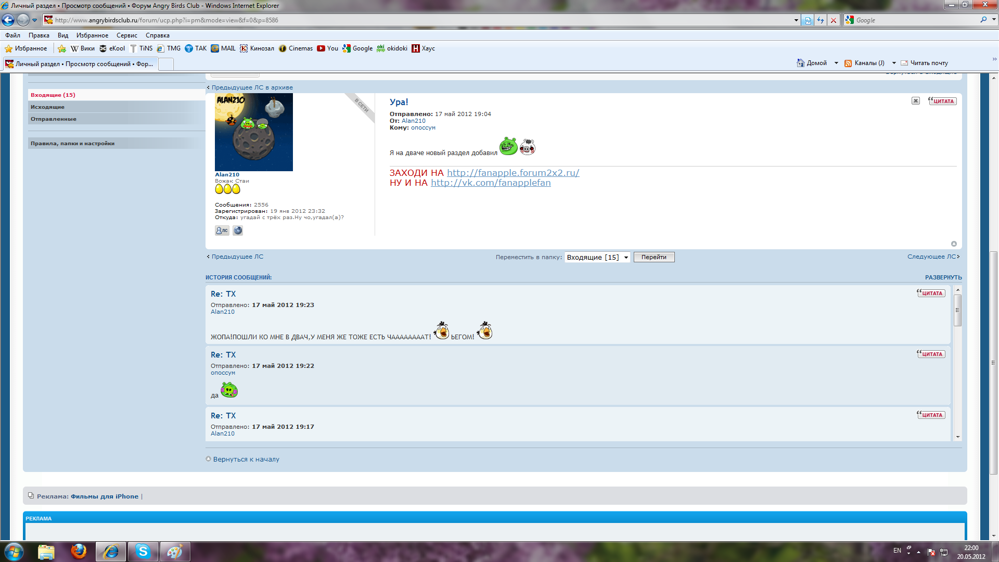Open Исходящие folder
Screen dimensions: 999x562
pos(117,107)
